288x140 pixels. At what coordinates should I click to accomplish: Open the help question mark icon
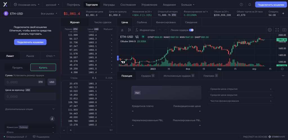coord(241,5)
